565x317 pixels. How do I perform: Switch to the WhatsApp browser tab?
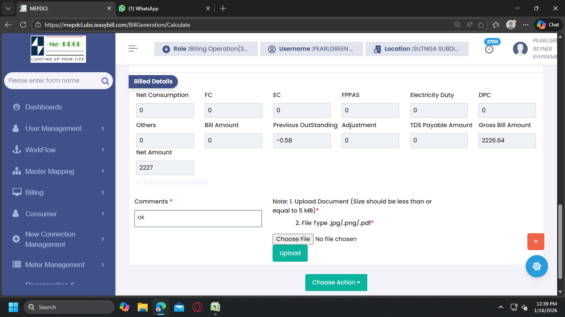tap(164, 8)
